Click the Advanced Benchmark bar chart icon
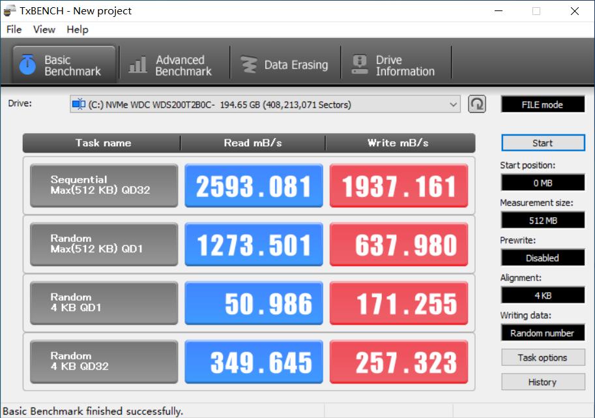This screenshot has height=418, width=595. (x=137, y=63)
